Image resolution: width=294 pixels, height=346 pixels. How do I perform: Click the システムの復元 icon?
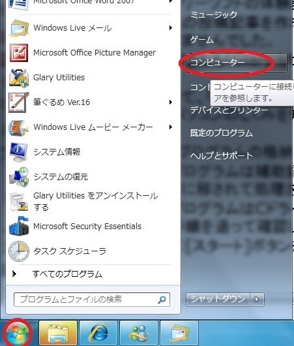[x=19, y=177]
